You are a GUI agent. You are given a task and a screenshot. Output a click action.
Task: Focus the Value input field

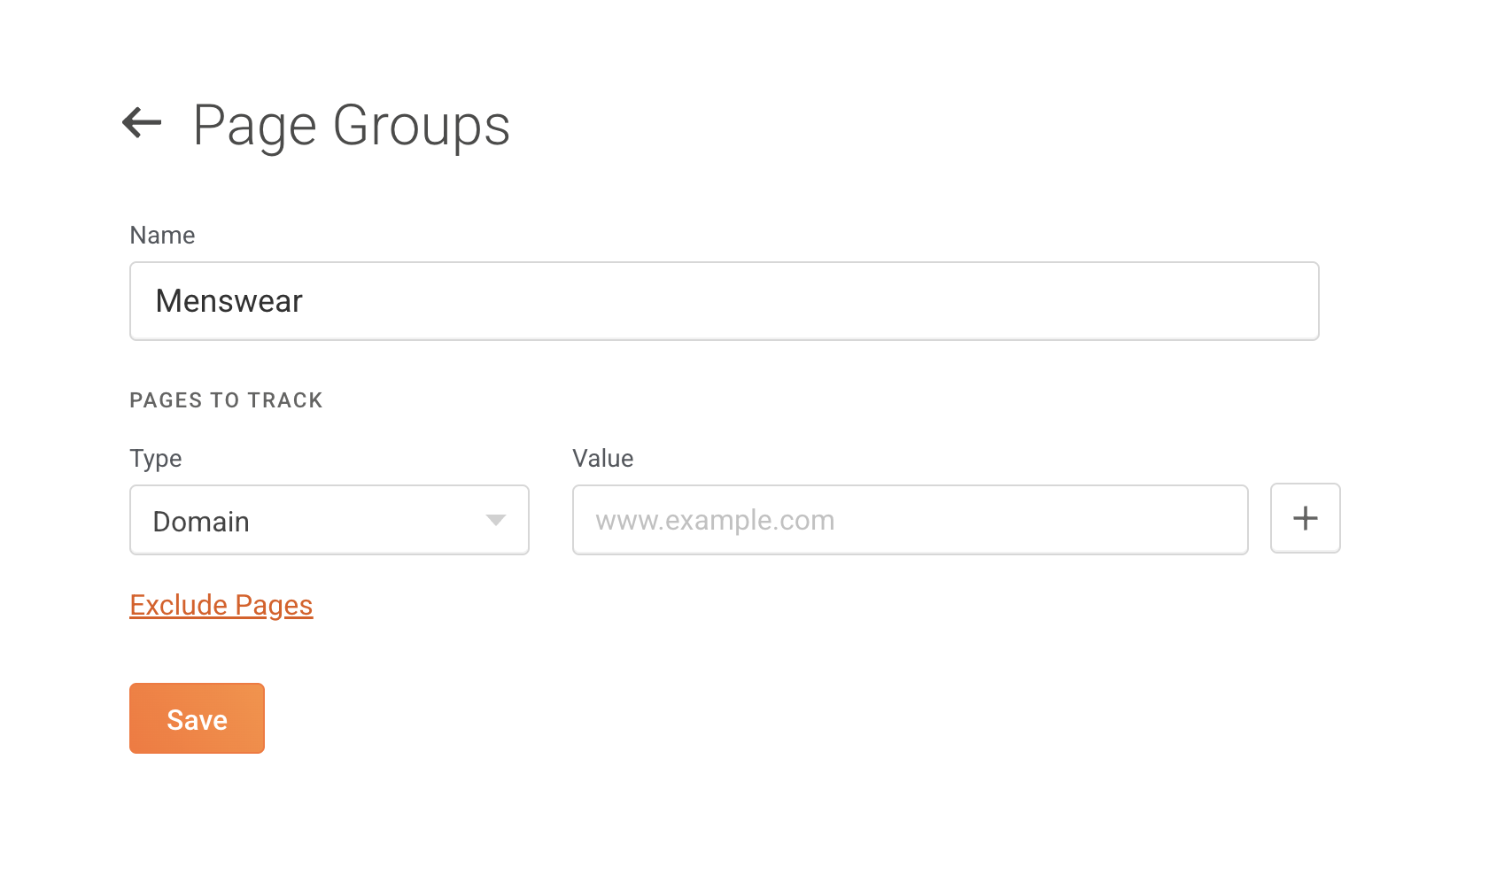[x=910, y=520]
